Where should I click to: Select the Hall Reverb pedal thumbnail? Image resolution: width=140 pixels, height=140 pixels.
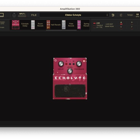pos(48,25)
